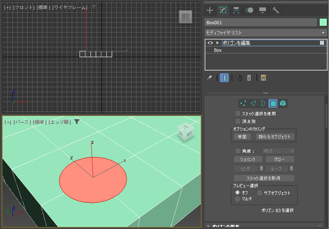Toggle eye visibility for ポリゴンを編集 modifier

[x=210, y=43]
